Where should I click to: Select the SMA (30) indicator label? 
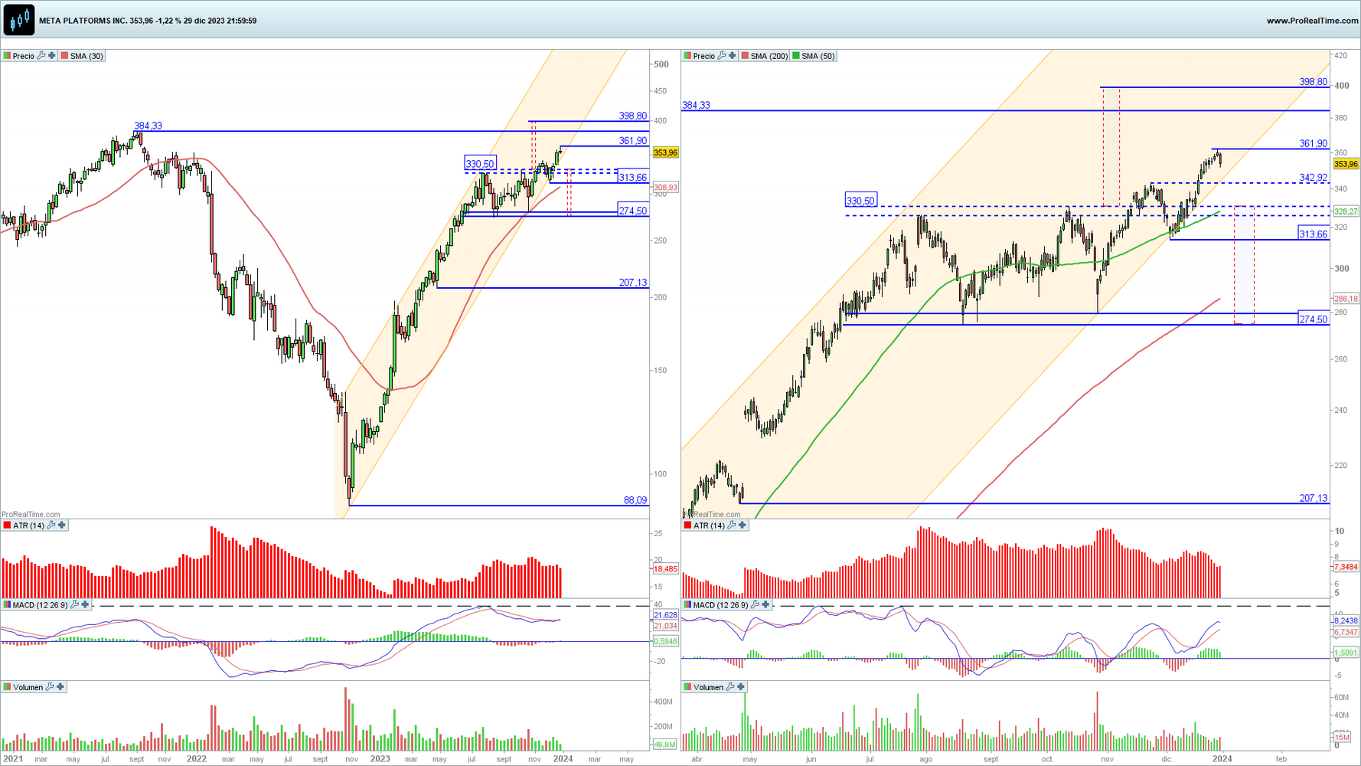coord(86,56)
